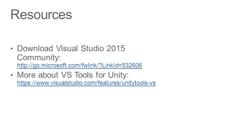Click the Community: text line
The height and width of the screenshot is (139, 248).
39,57
